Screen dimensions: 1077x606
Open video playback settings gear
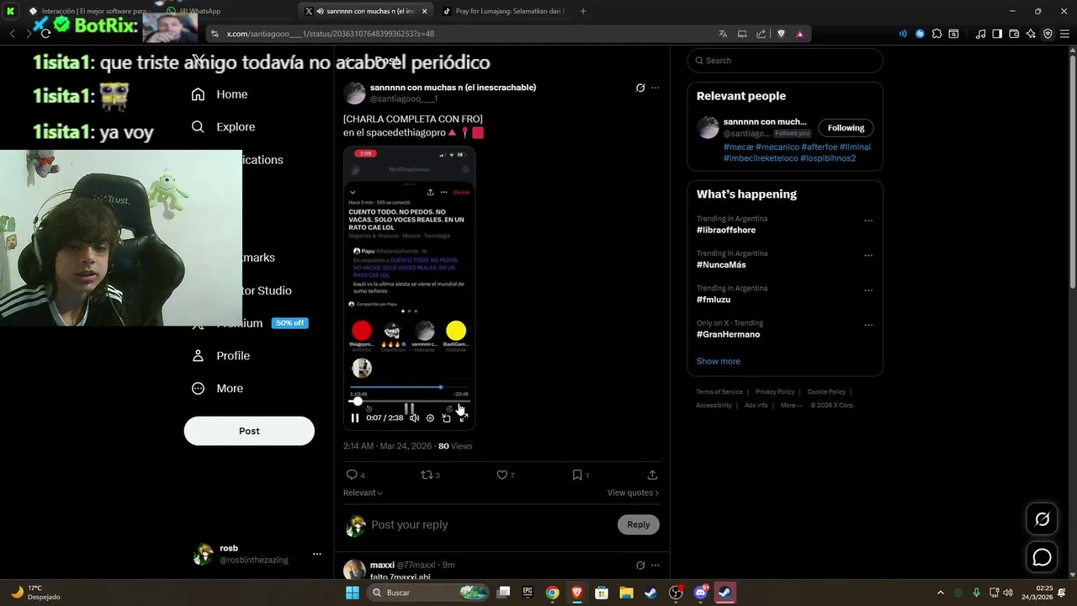430,417
